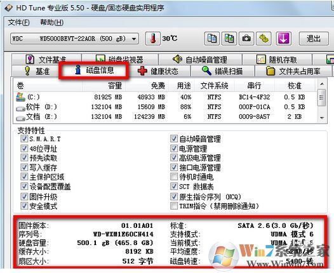The height and width of the screenshot is (273, 334).
Task: Click the BC14-4F32 serial cell
Action: pos(255,97)
